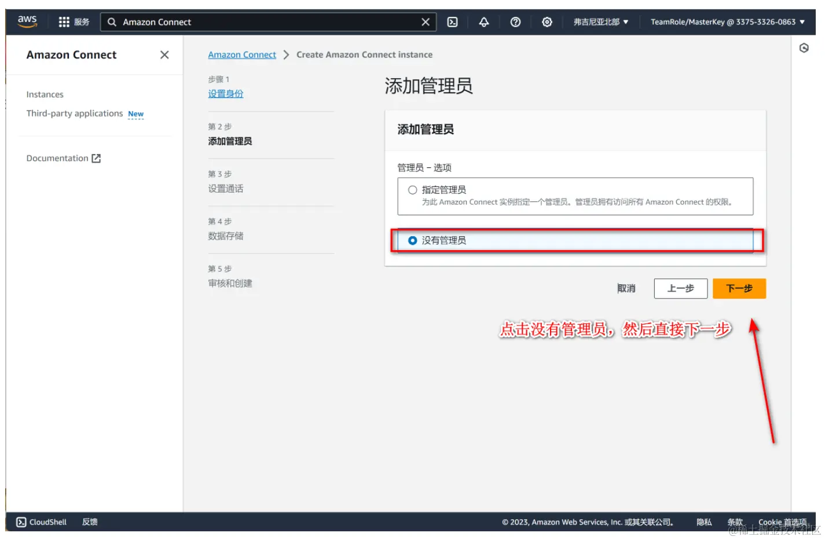The height and width of the screenshot is (540, 825).
Task: Open Third-party applications in sidebar
Action: [x=75, y=113]
